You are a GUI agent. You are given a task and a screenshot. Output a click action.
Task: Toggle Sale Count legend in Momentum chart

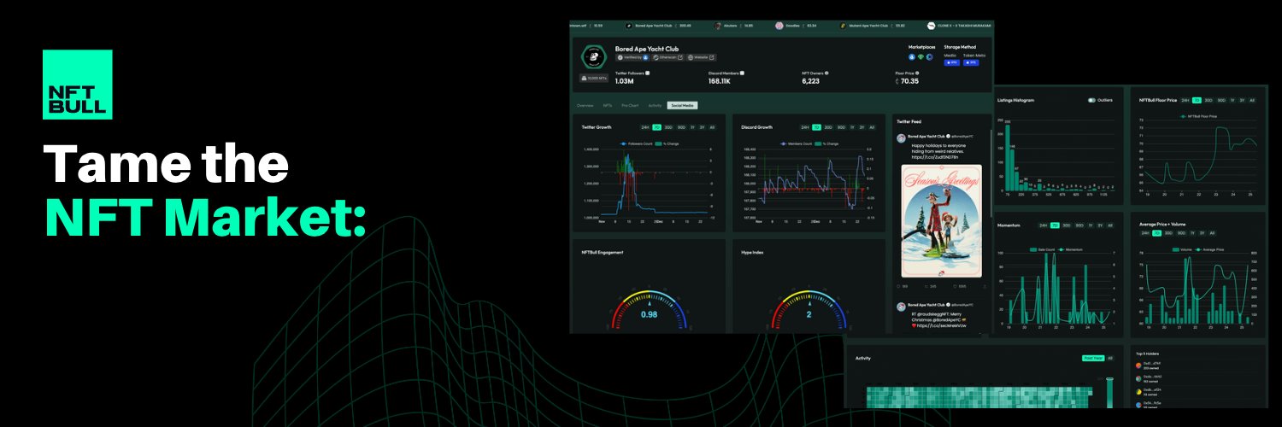click(1043, 250)
